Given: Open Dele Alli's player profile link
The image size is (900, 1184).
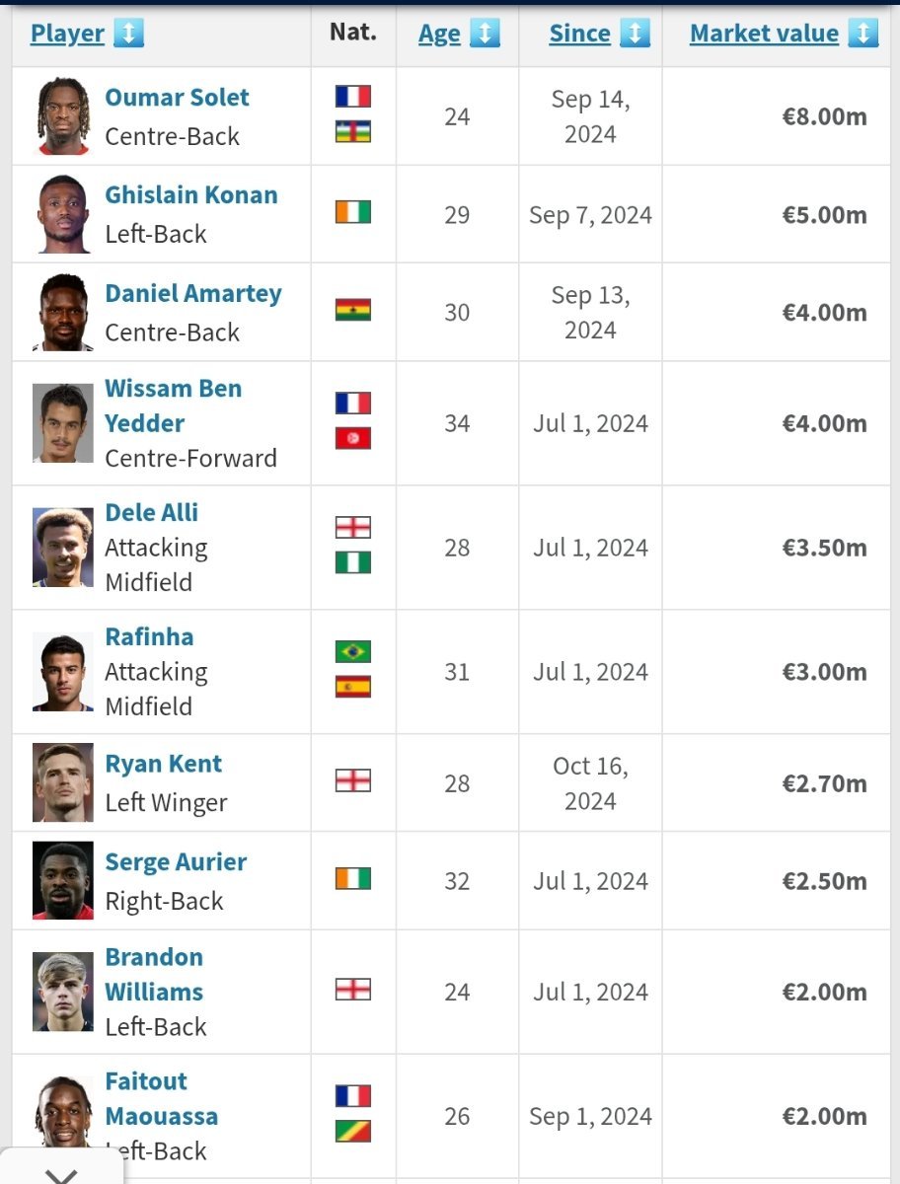Looking at the screenshot, I should click(152, 512).
